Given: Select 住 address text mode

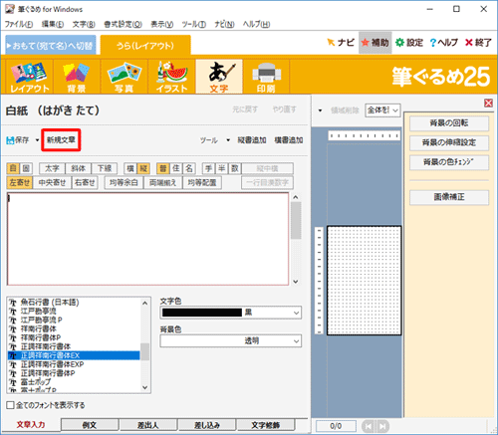Looking at the screenshot, I should (x=176, y=168).
